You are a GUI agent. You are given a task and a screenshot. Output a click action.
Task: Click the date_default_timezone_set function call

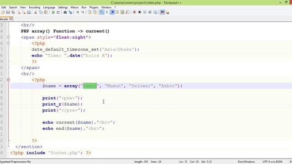tap(85, 50)
